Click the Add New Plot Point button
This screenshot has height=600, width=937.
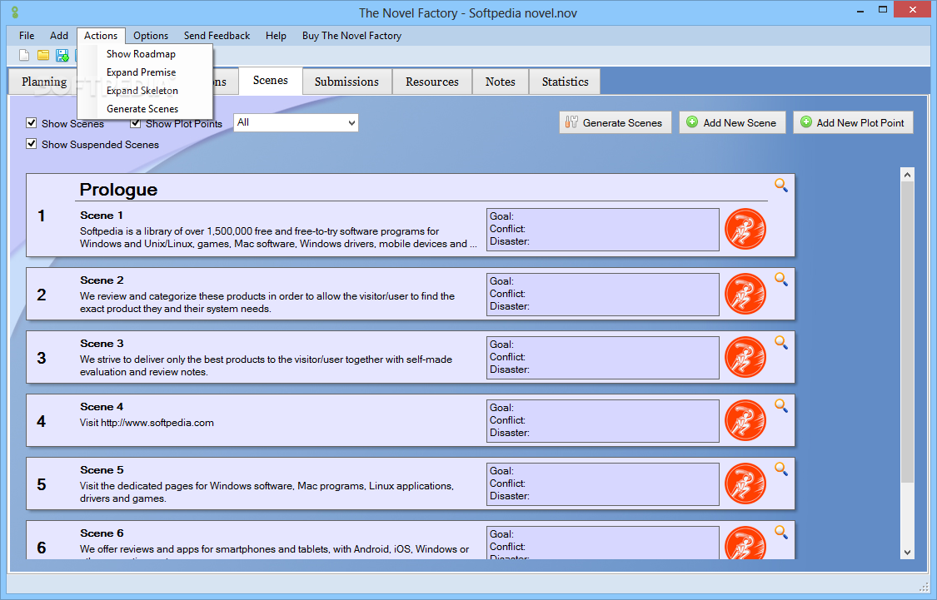853,122
